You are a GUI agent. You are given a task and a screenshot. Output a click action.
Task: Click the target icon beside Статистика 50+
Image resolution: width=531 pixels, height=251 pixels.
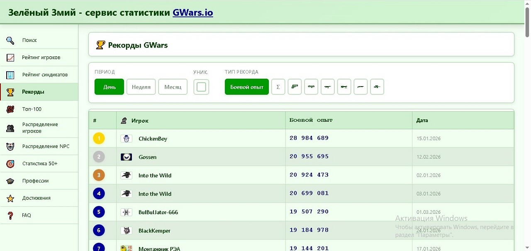[x=10, y=164]
